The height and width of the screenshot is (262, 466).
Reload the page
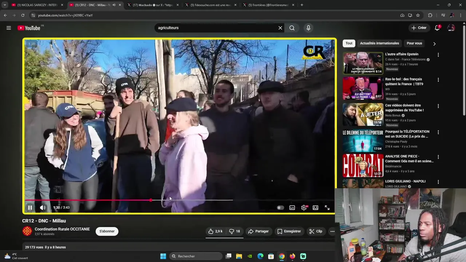tap(23, 15)
